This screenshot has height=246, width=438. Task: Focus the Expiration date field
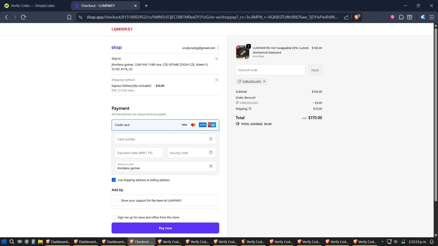139,153
